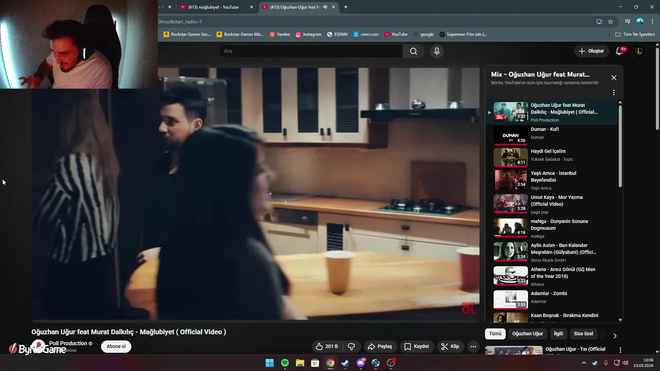Click the microphone tray icon
The width and height of the screenshot is (660, 371).
click(606, 363)
